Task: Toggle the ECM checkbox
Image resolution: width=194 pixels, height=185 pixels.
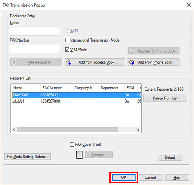Action: click(67, 30)
